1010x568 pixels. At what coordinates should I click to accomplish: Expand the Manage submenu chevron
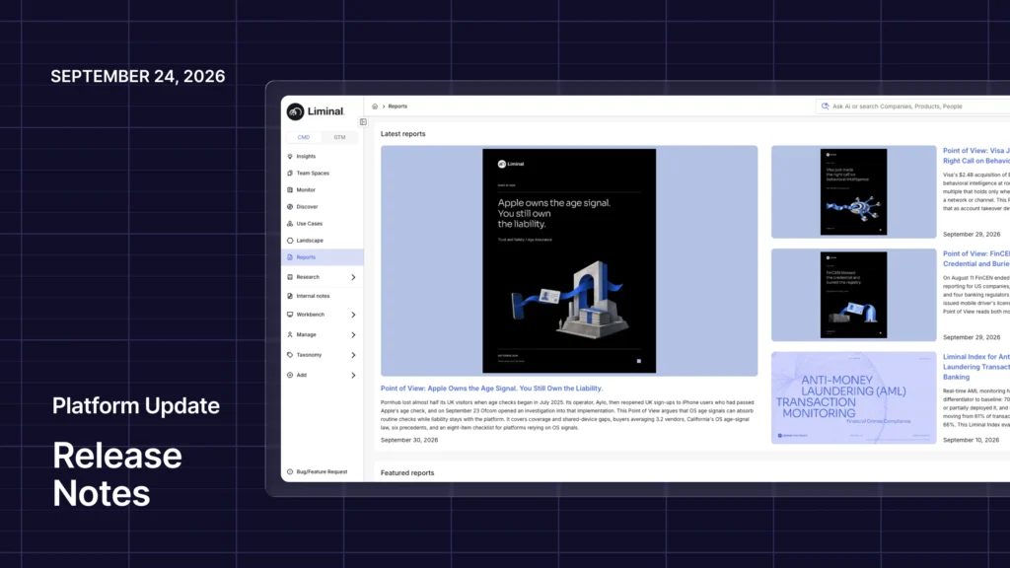point(353,335)
